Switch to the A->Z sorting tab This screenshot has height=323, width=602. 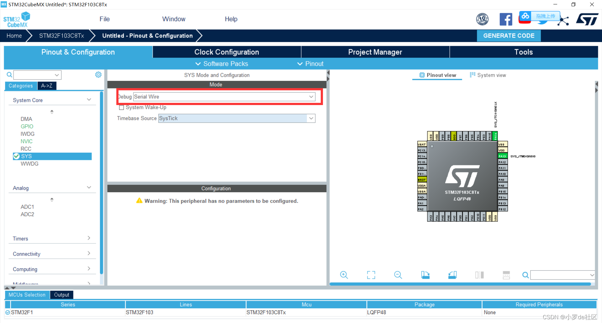tap(47, 86)
